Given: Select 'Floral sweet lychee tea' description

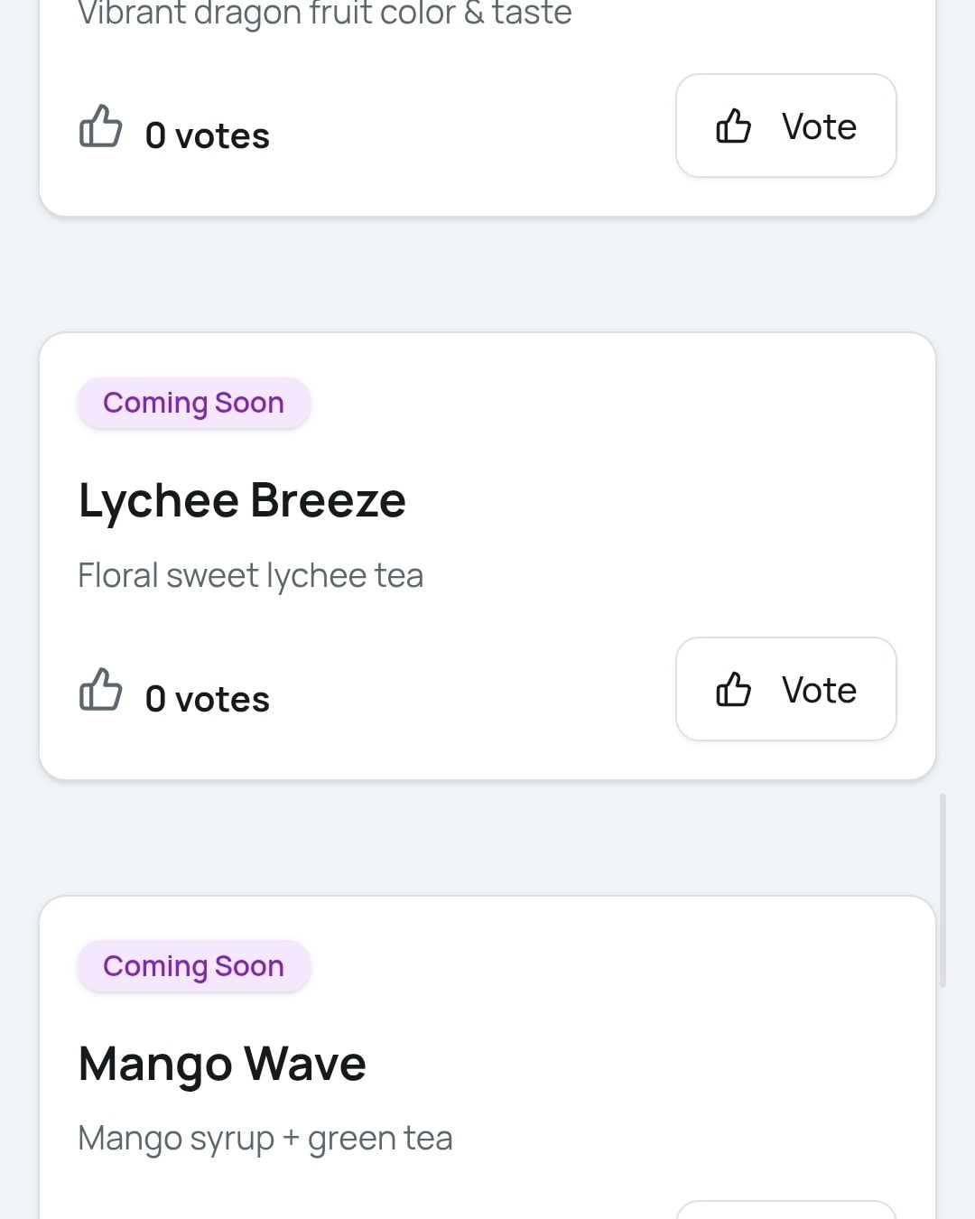Looking at the screenshot, I should pyautogui.click(x=250, y=576).
